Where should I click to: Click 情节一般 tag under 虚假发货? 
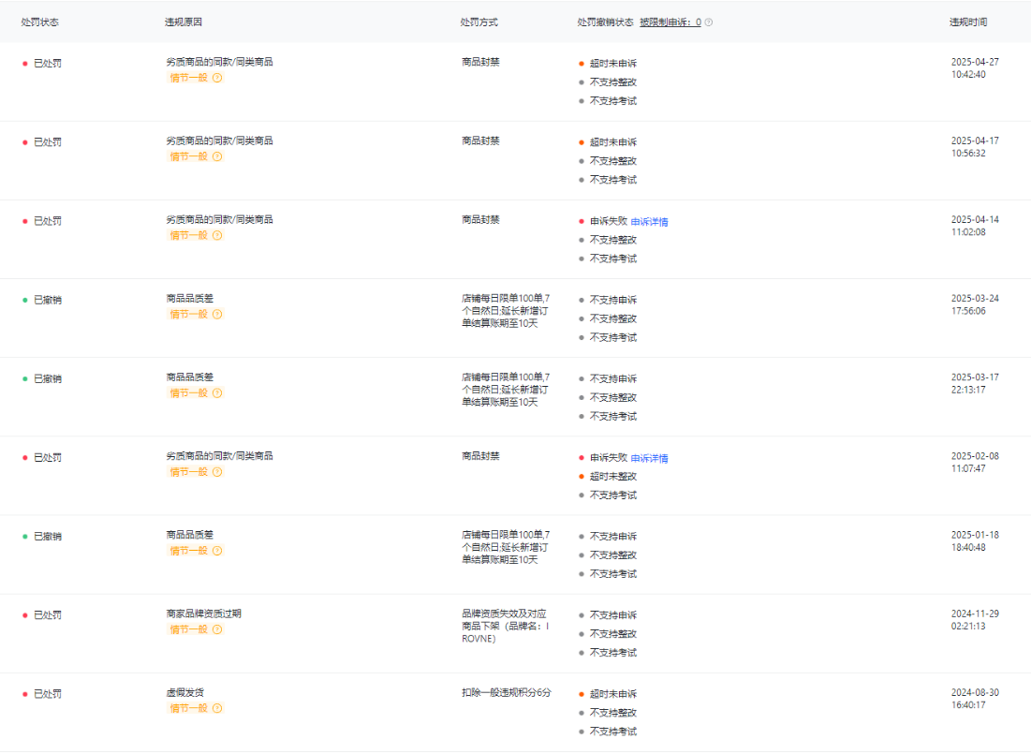[188, 708]
